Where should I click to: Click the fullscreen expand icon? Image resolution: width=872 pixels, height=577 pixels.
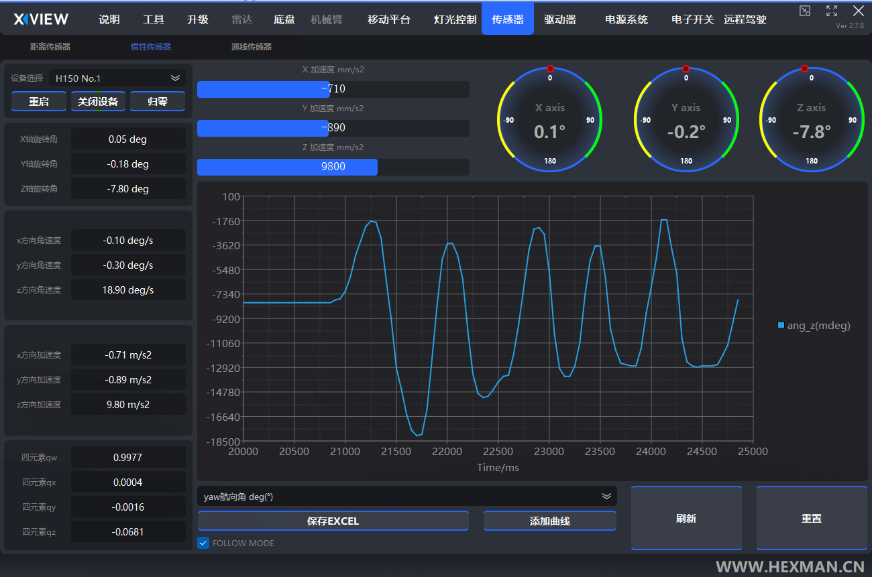(832, 10)
